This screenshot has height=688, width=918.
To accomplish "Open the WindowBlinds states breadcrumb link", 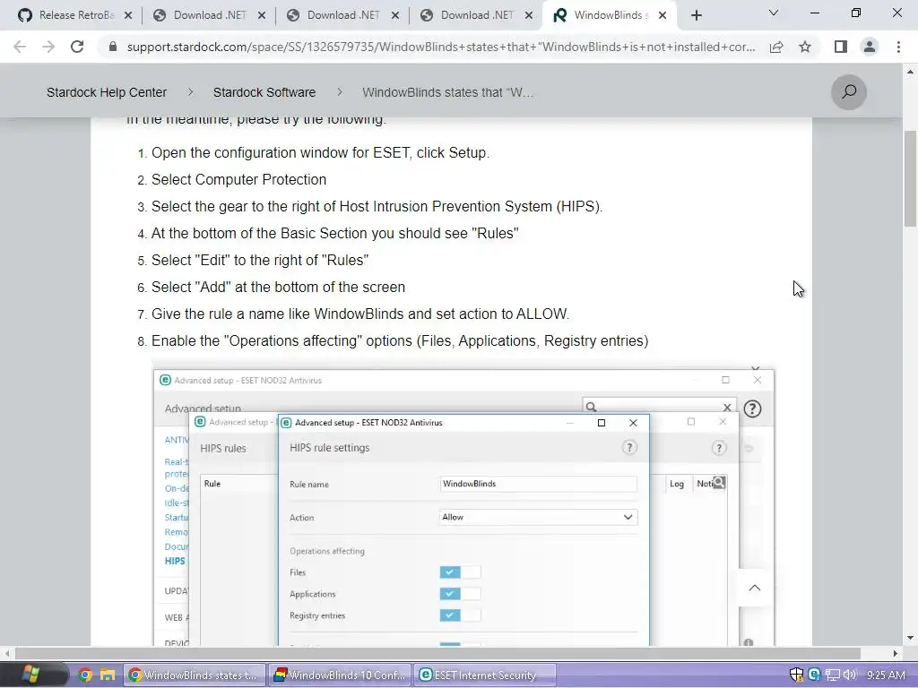I will pyautogui.click(x=448, y=92).
